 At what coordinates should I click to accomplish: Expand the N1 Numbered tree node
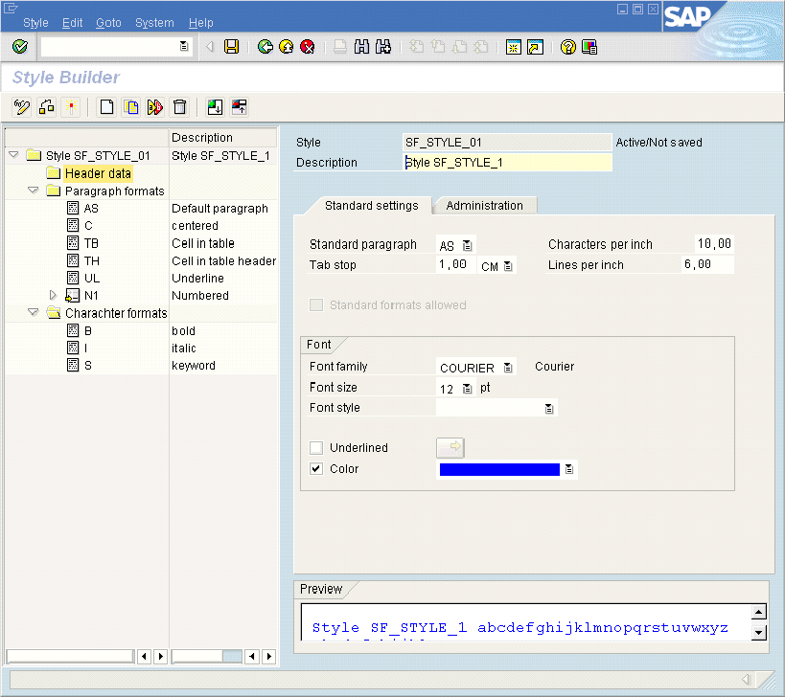coord(54,296)
